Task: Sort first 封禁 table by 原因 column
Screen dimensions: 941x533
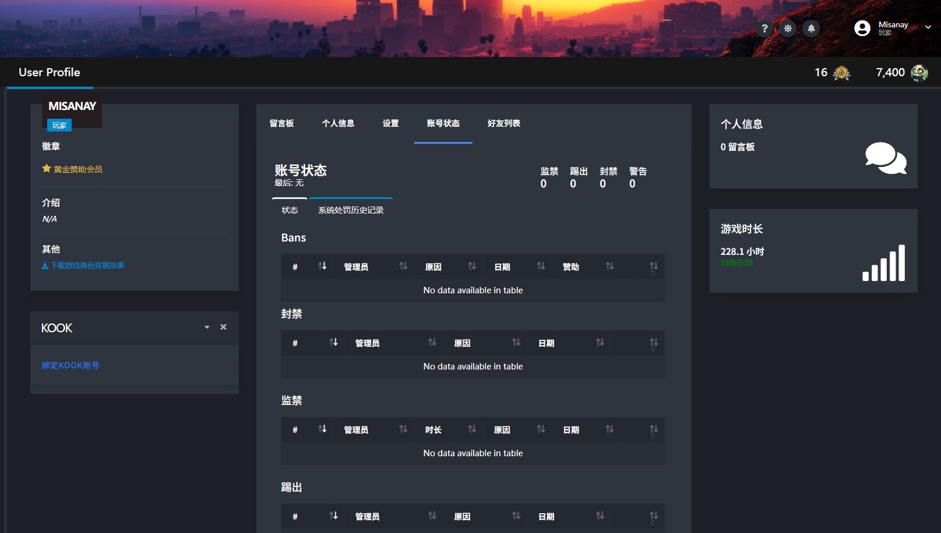Action: (x=484, y=343)
